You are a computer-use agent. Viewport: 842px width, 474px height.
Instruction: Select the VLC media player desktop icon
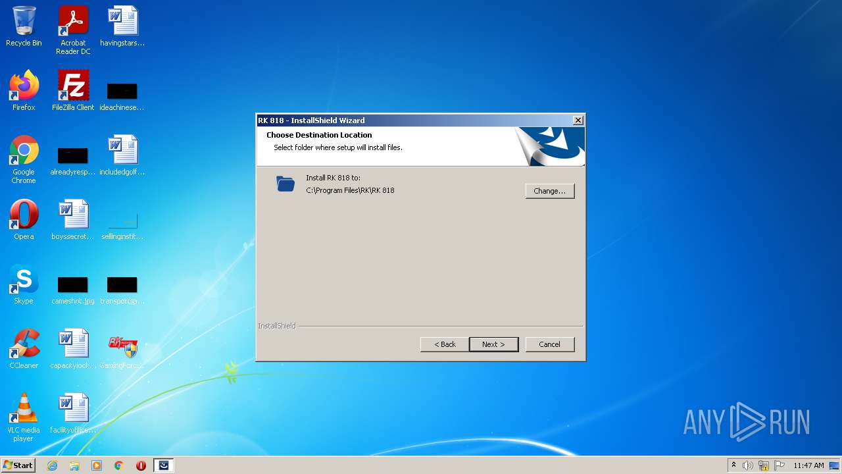(24, 417)
